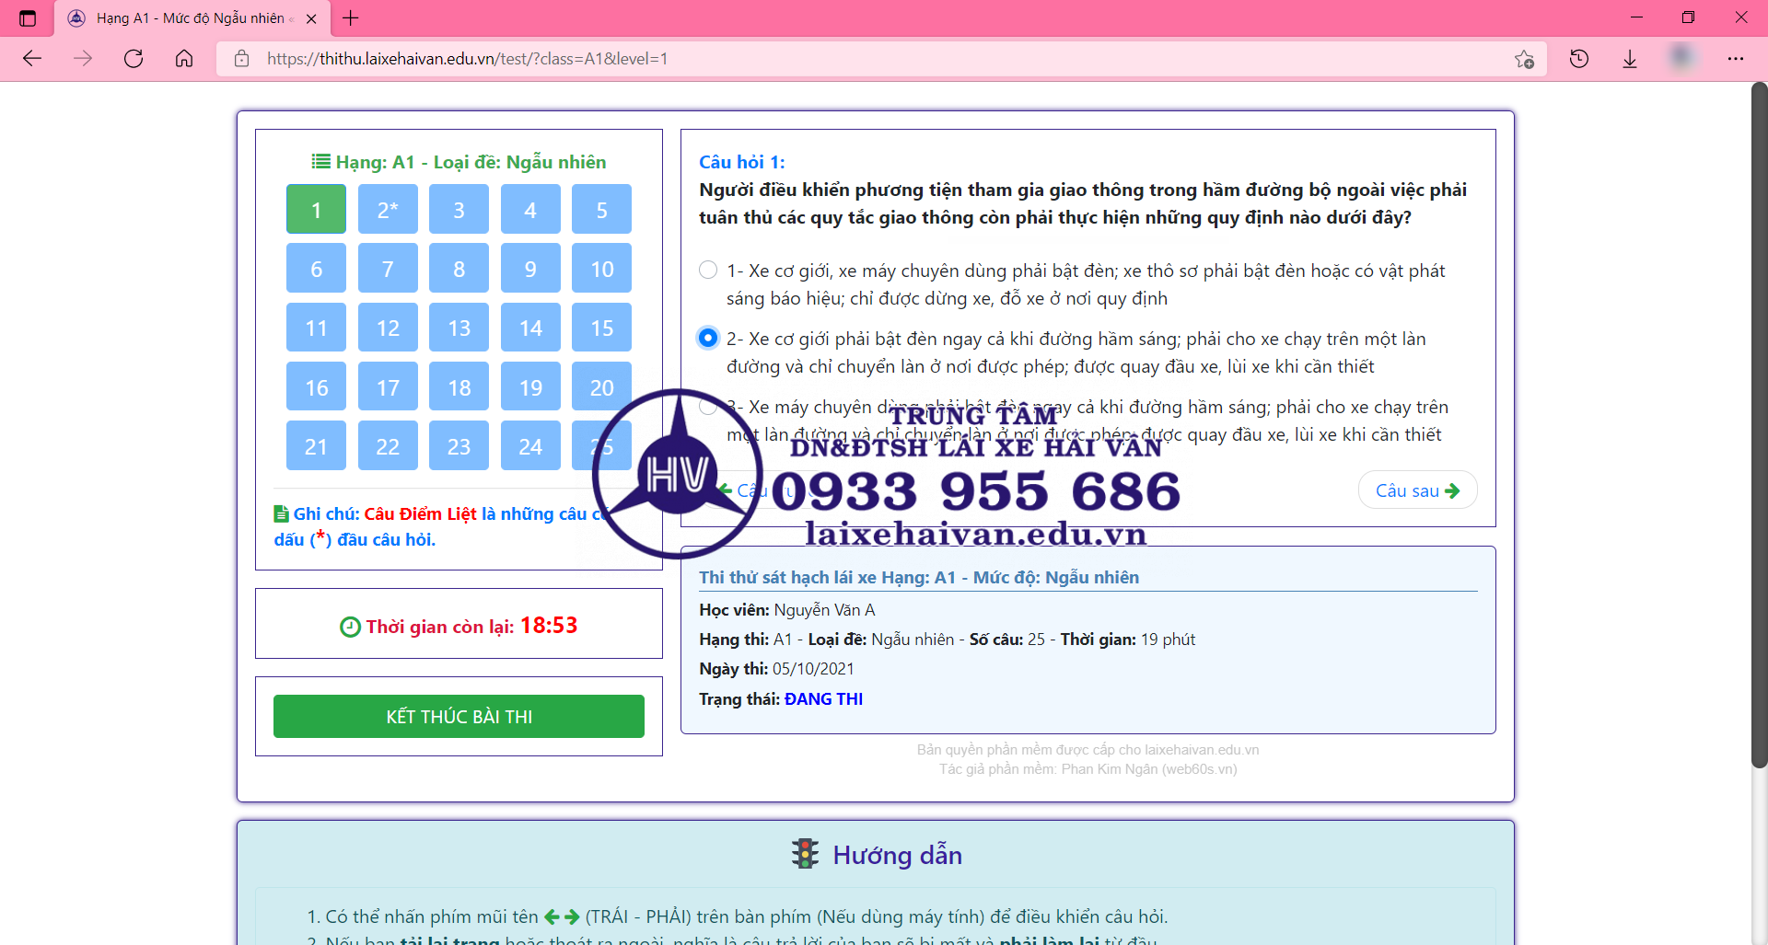Click the browser back arrow

[32, 59]
